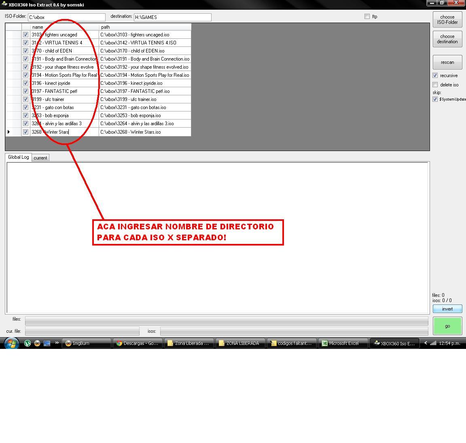The image size is (466, 443).
Task: Hit the rescan button
Action: (x=447, y=62)
